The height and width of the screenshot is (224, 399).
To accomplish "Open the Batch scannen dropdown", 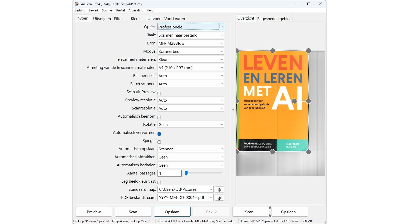I will coord(191,84).
